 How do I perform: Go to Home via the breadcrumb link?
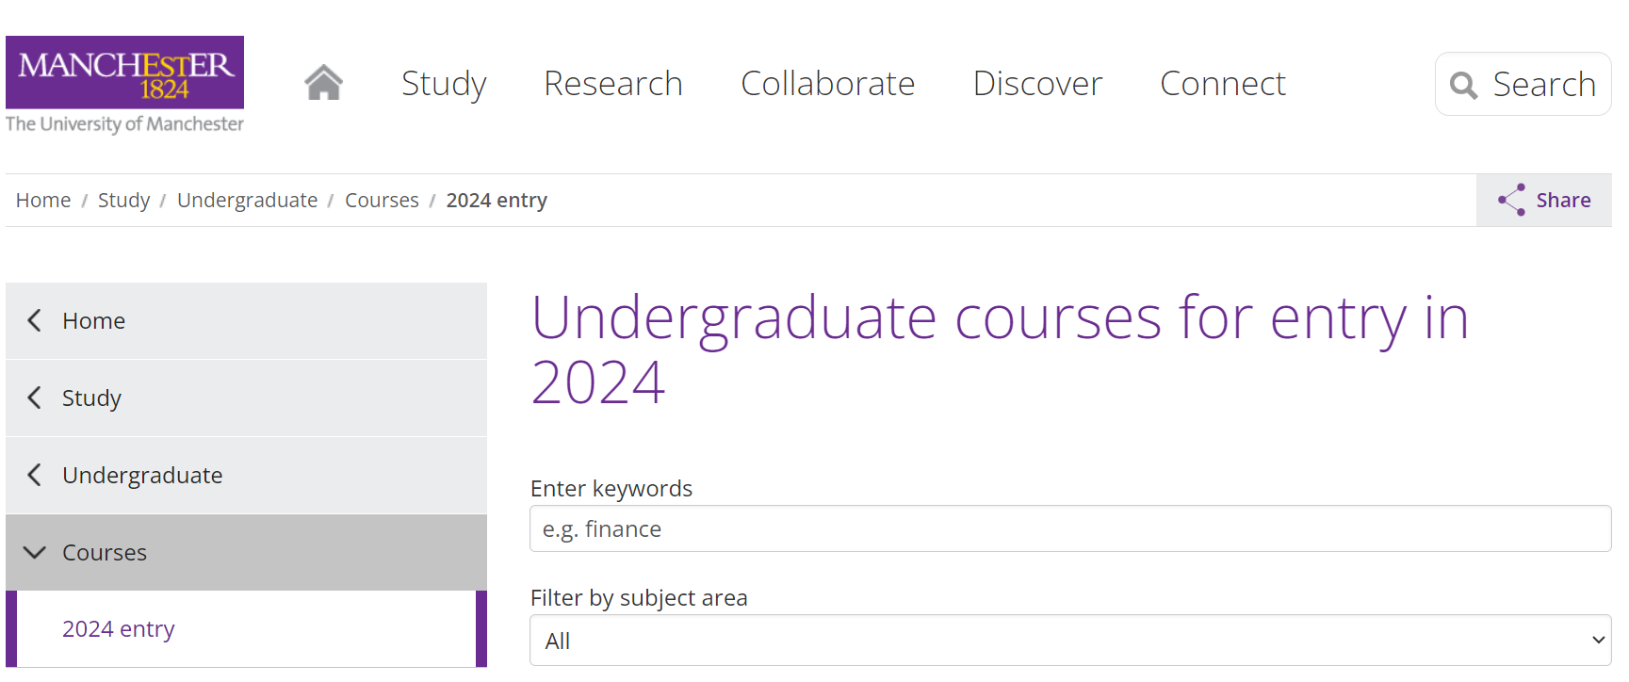tap(43, 201)
